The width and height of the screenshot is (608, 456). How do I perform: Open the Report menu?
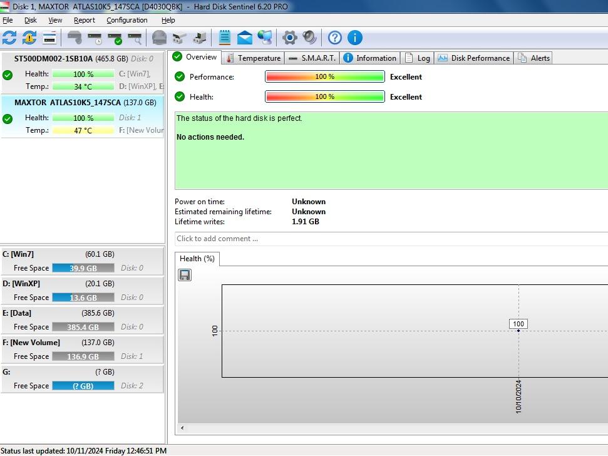[x=85, y=20]
